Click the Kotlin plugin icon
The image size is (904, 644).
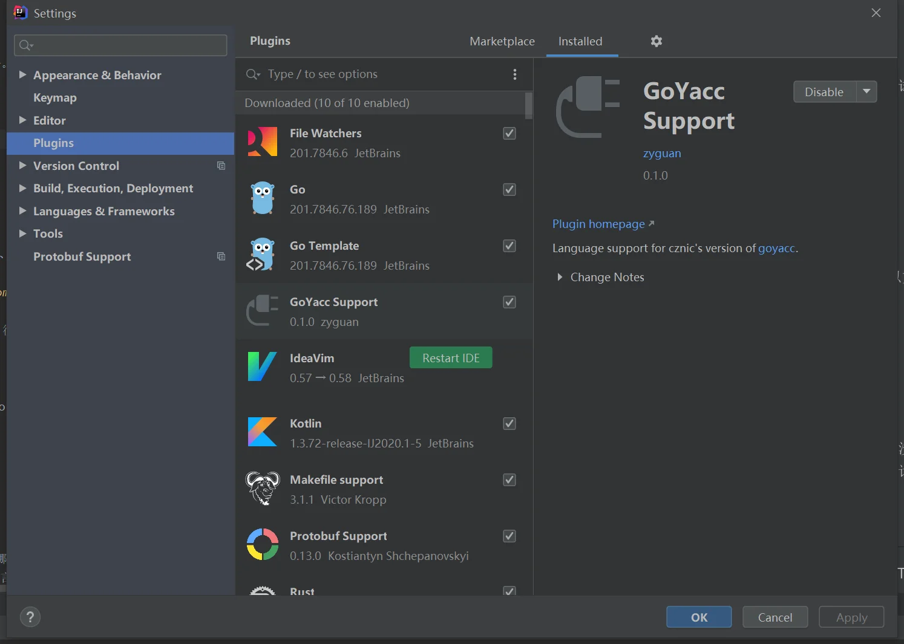[x=263, y=432]
